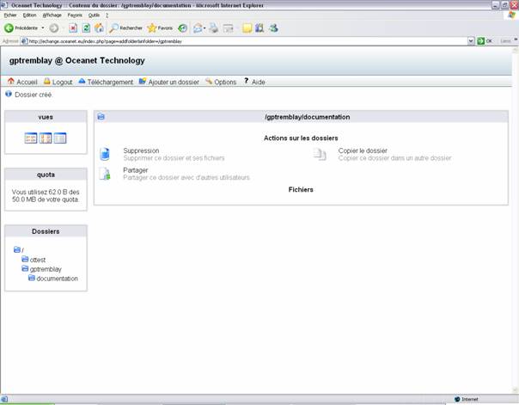Click the blue Téléchargement icon
Image resolution: width=519 pixels, height=405 pixels.
(82, 81)
